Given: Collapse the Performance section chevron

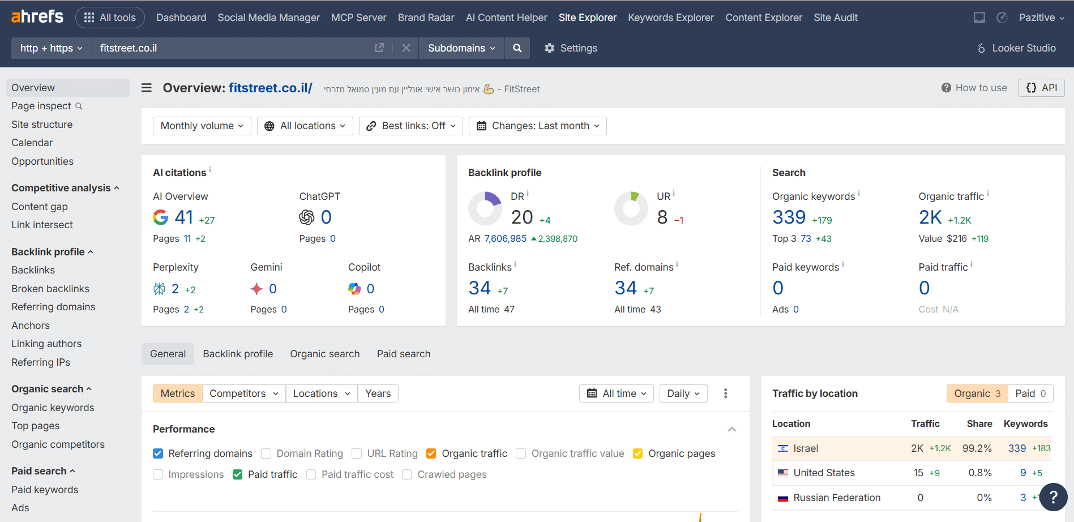Looking at the screenshot, I should coord(732,429).
